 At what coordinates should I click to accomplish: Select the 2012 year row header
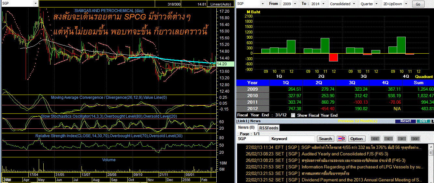(253, 109)
